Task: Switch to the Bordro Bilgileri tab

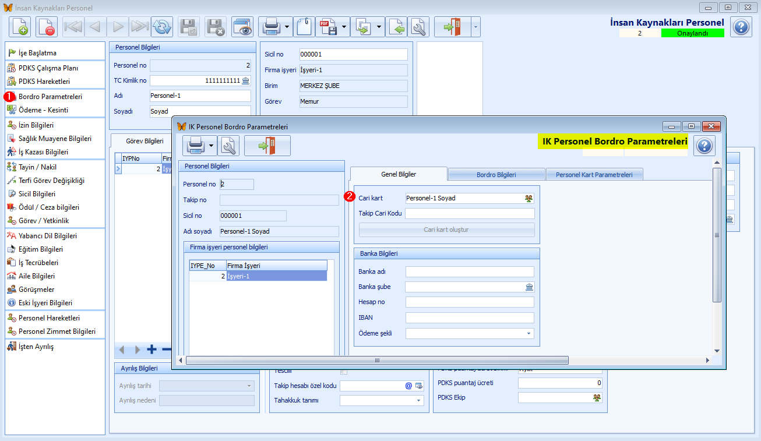Action: [496, 174]
